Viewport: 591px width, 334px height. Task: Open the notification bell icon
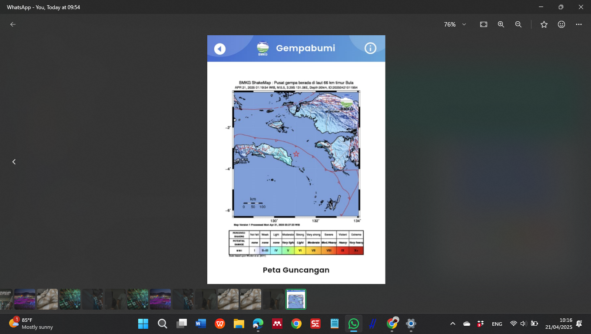pos(579,324)
